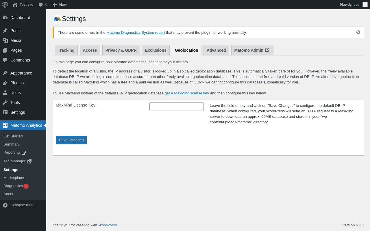Image resolution: width=370 pixels, height=231 pixels.
Task: Click the Tools wrench icon
Action: coord(5,103)
